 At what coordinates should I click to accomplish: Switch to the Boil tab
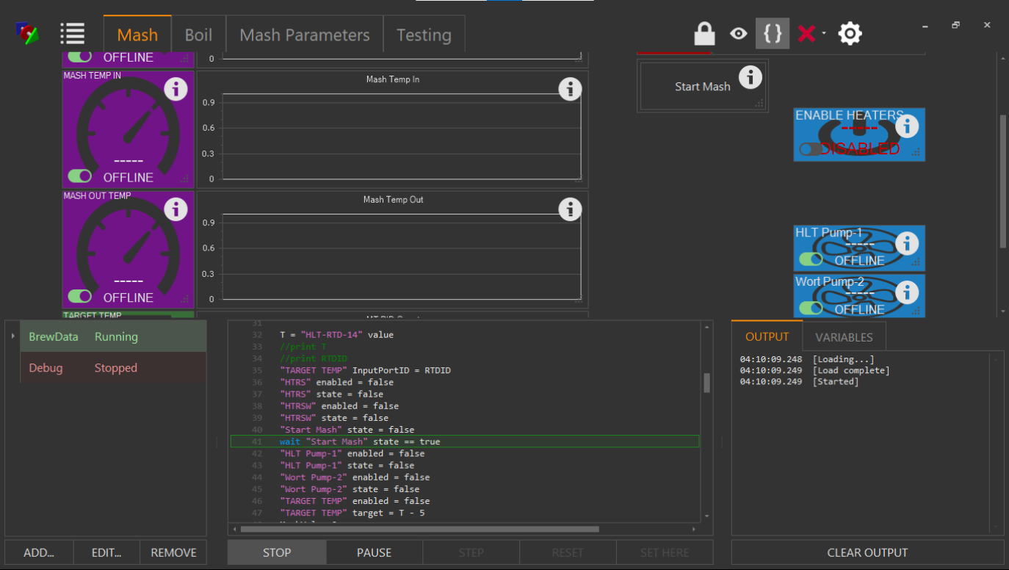(198, 35)
